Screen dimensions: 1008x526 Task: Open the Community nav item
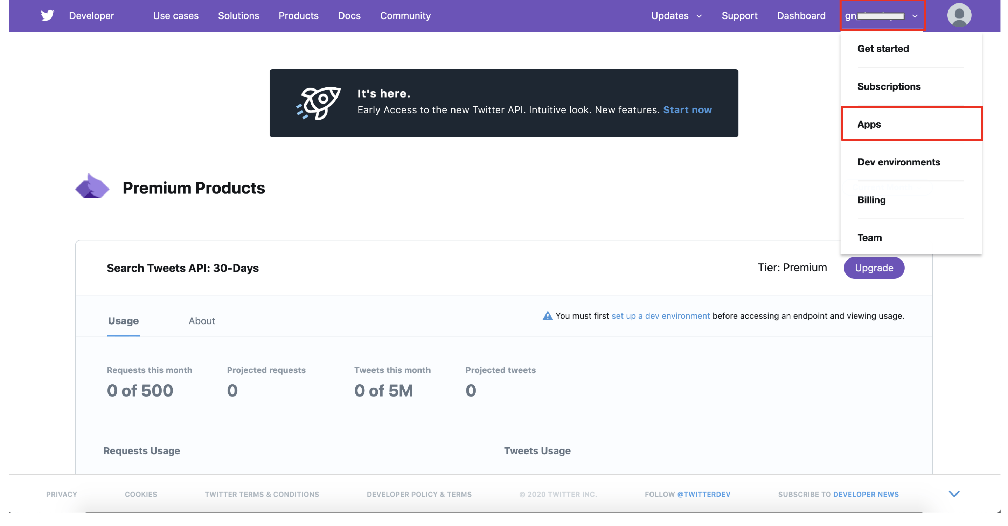tap(405, 16)
